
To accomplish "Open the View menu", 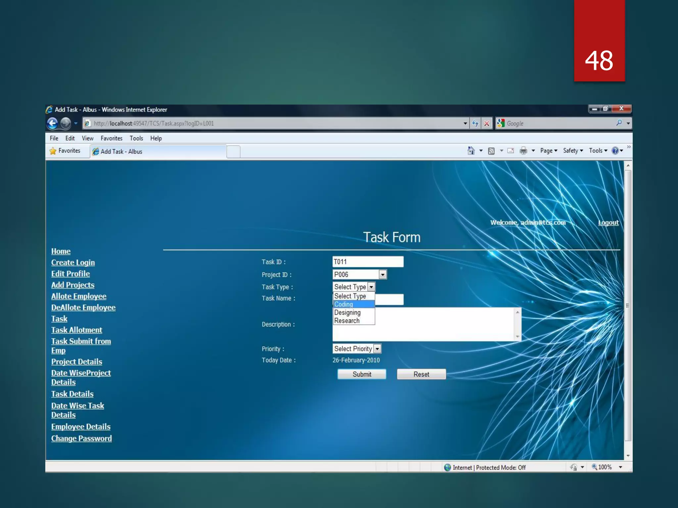I will tap(87, 138).
